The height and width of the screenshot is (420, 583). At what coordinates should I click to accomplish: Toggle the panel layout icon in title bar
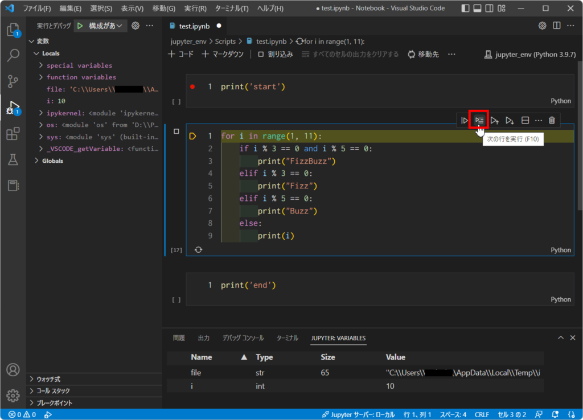point(477,8)
